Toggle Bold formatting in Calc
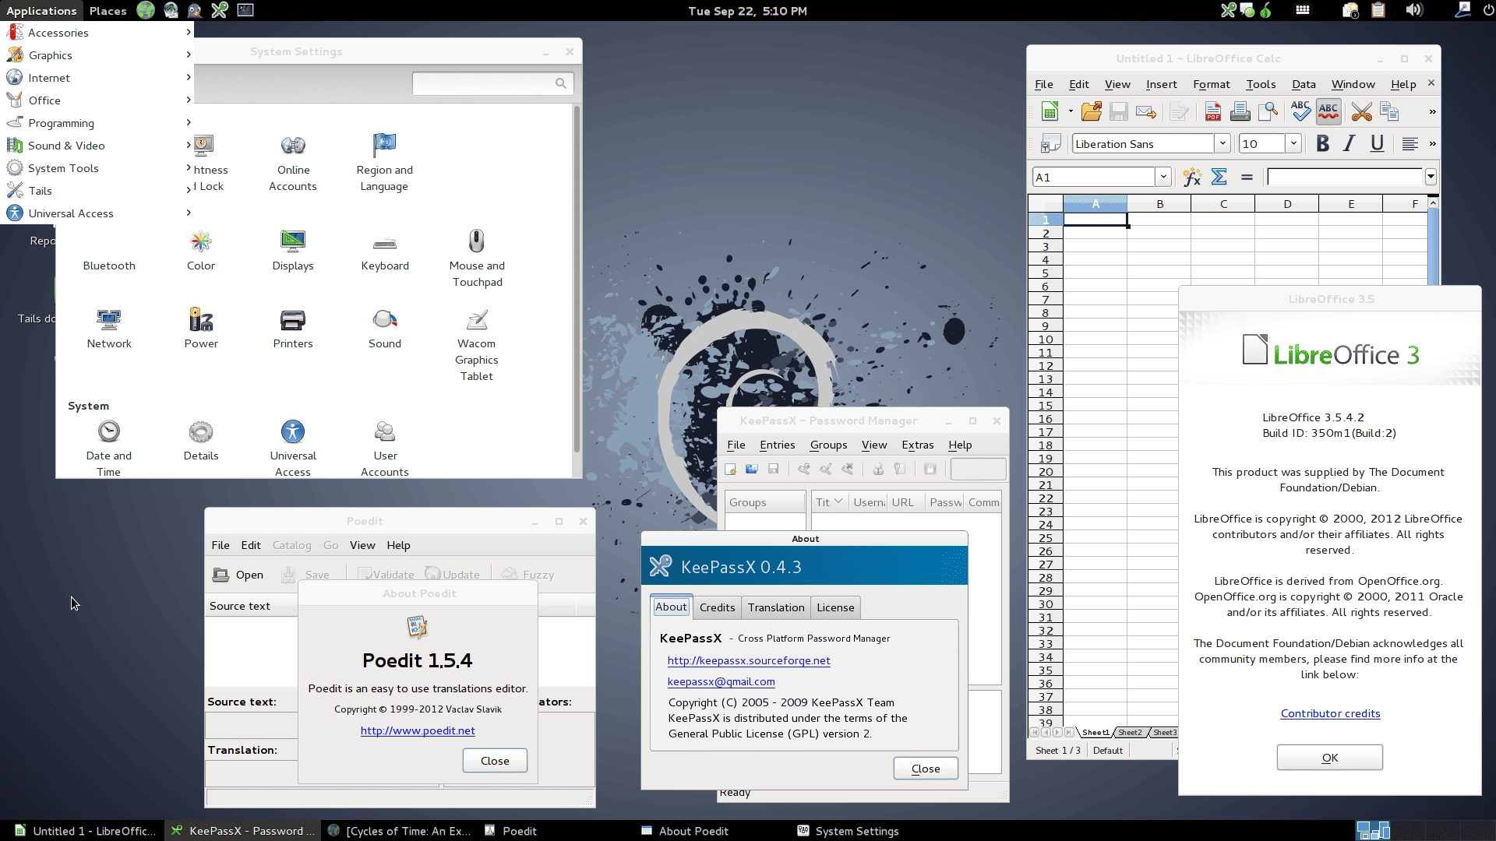 pos(1322,143)
